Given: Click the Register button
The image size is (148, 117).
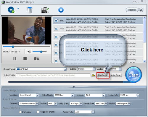Looking at the screenshot, I should coord(132,10).
